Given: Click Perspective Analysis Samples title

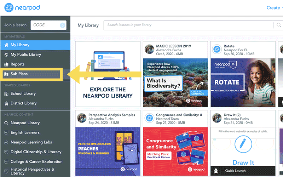Looking at the screenshot, I should click(112, 115).
